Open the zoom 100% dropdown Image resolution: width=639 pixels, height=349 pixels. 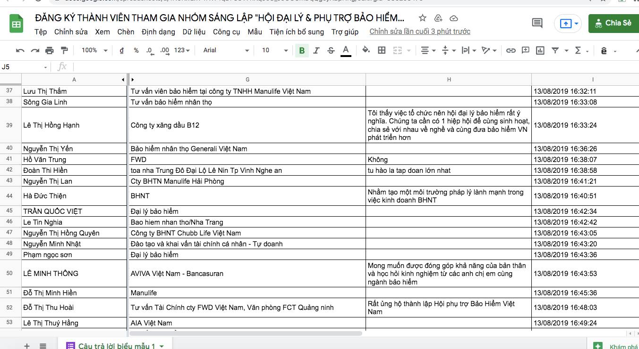coord(94,50)
